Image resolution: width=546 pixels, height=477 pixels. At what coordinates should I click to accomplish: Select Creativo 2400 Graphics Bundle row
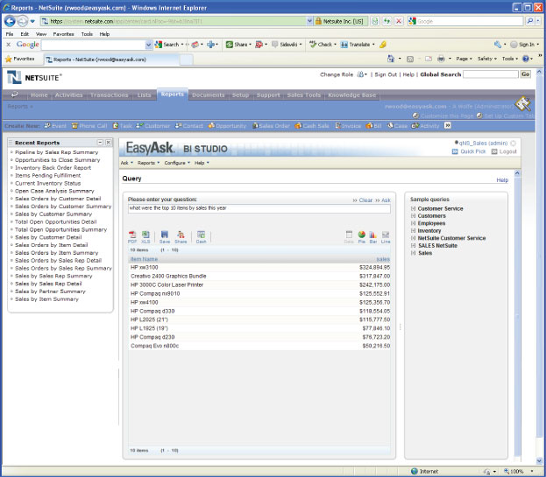(259, 276)
